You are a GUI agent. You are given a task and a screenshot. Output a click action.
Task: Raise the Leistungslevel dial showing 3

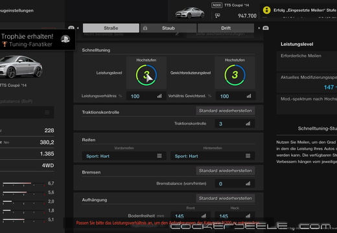(x=146, y=75)
